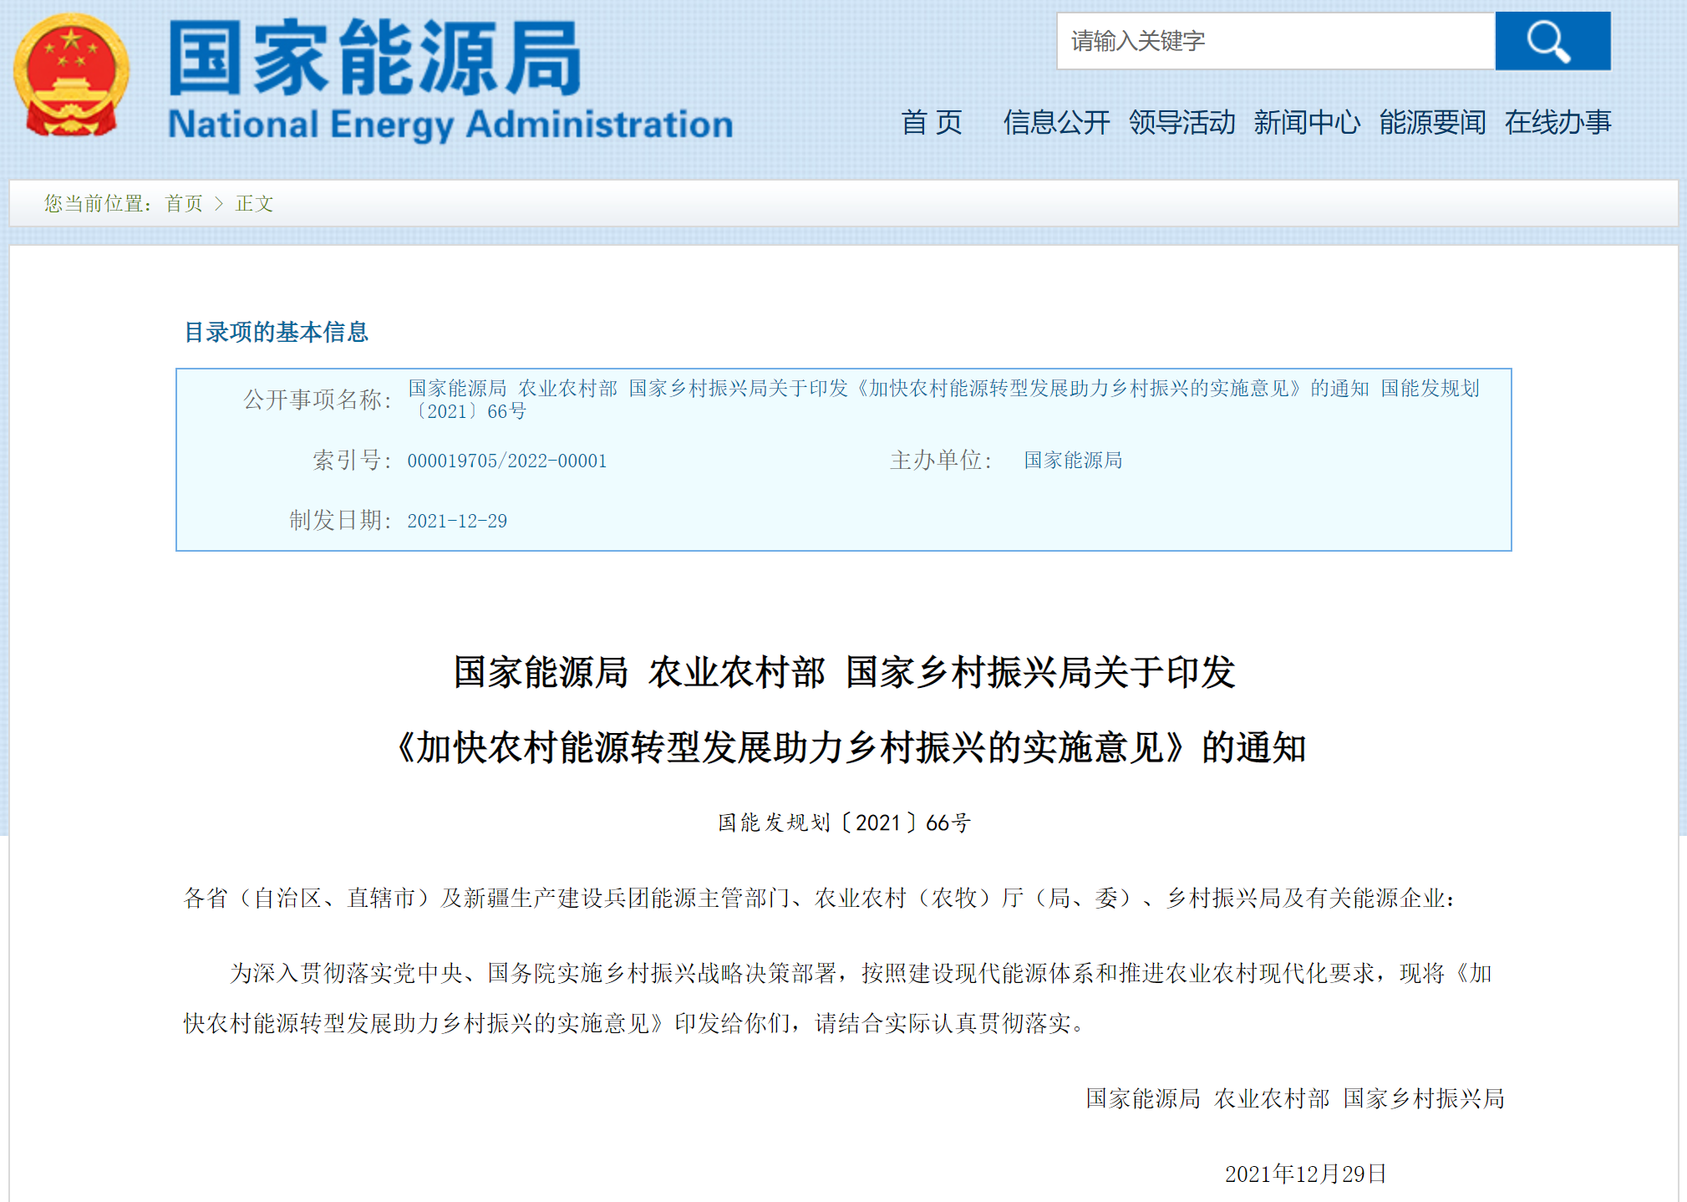Click the signature line 国家能源局 农业农村部 国家乡村振兴局

[x=1295, y=1098]
